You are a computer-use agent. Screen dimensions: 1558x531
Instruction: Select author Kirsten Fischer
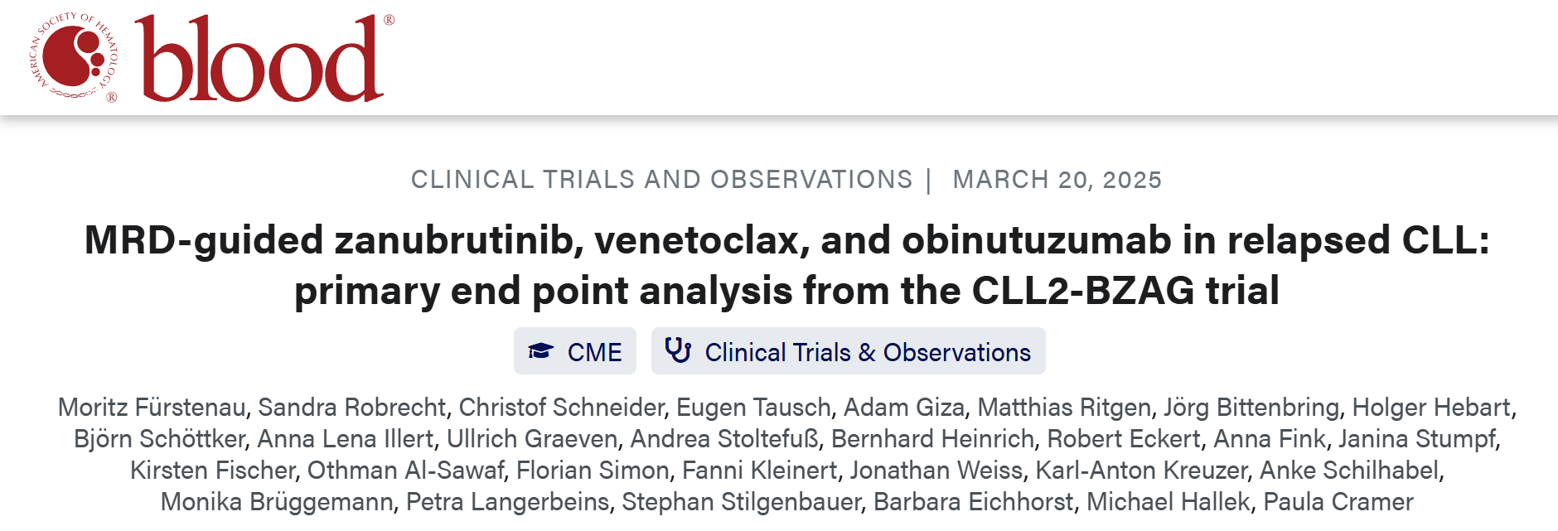click(212, 471)
